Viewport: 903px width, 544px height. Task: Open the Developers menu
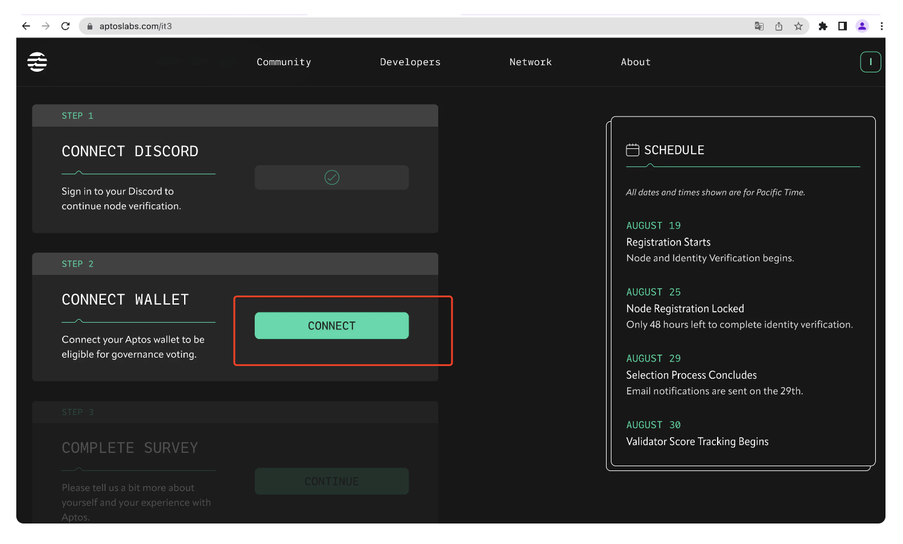coord(410,62)
